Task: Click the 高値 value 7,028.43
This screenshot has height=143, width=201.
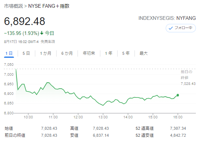Action: click(x=101, y=128)
